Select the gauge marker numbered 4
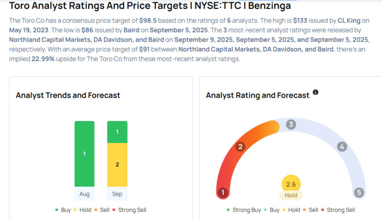382x220 pixels. point(342,147)
